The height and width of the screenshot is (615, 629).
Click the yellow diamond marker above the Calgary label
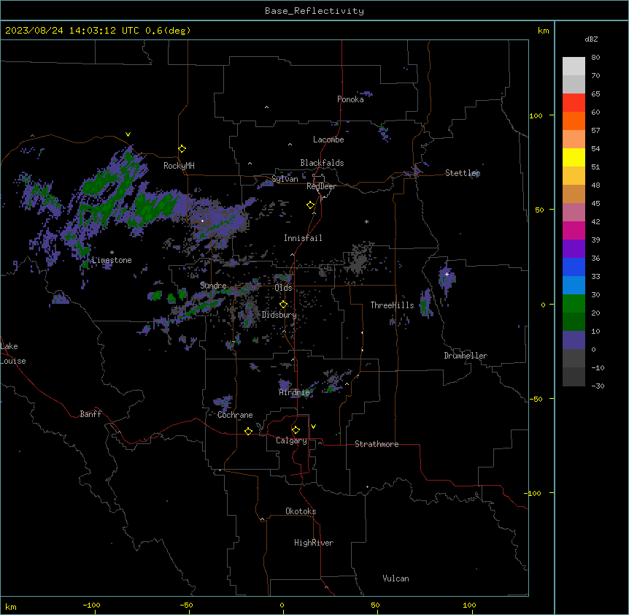[x=296, y=430]
